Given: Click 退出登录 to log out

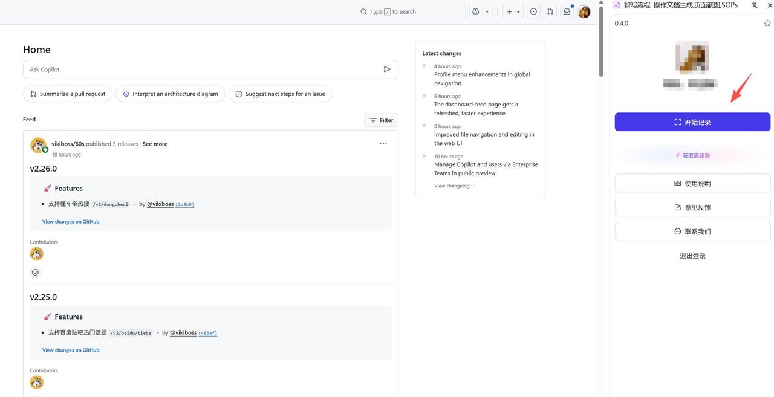Looking at the screenshot, I should 692,256.
